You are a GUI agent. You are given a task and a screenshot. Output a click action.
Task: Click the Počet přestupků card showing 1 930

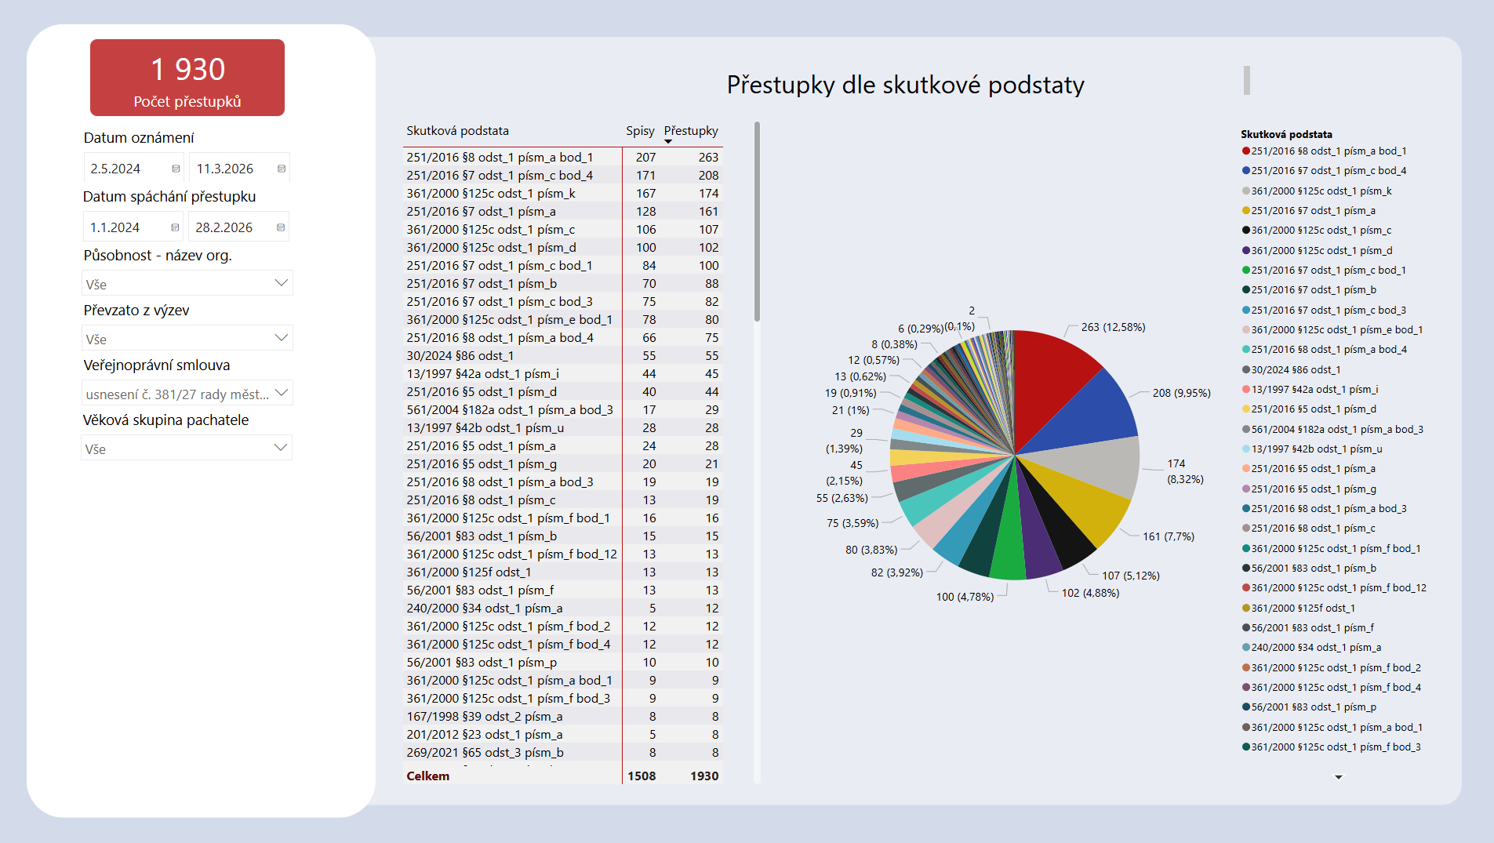point(187,78)
